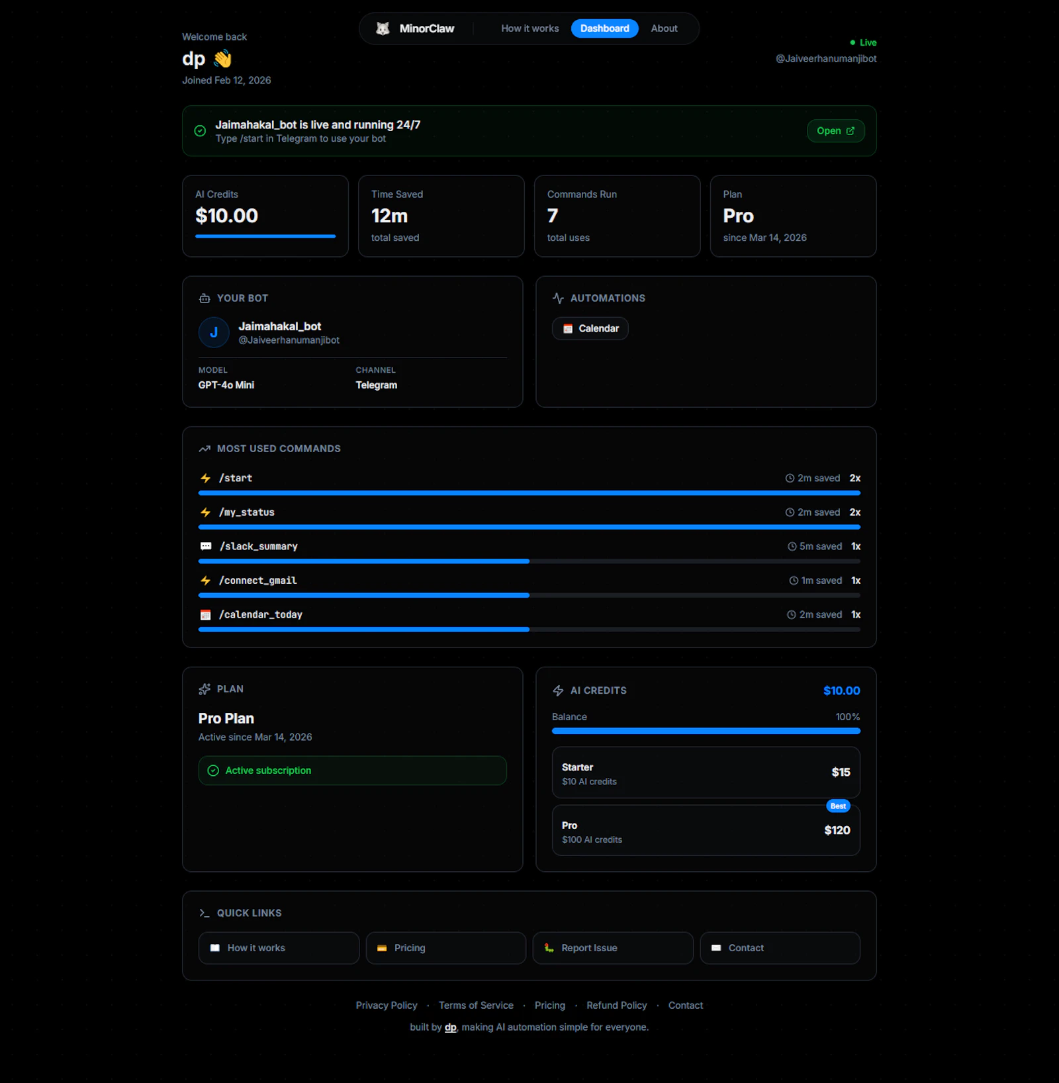1059x1083 pixels.
Task: Open the How it works nav tab
Action: 529,28
